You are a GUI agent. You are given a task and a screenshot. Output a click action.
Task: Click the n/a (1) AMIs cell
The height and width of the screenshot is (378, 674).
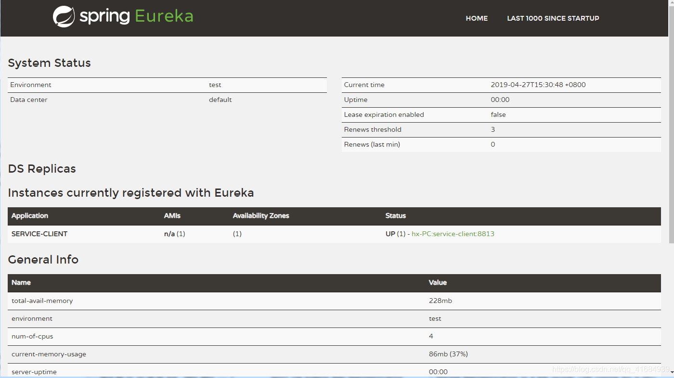pyautogui.click(x=175, y=234)
